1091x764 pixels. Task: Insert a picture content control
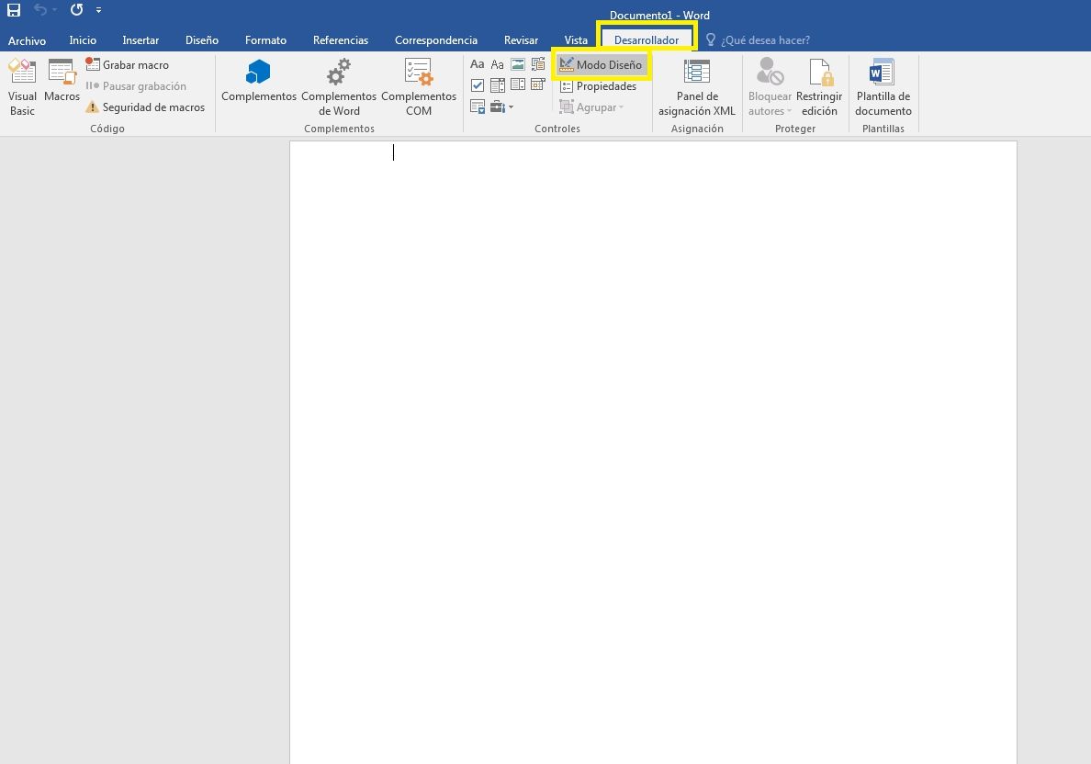[x=517, y=65]
